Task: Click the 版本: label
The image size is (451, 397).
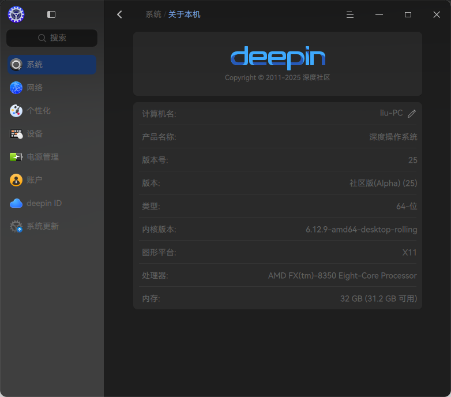Action: pyautogui.click(x=151, y=183)
